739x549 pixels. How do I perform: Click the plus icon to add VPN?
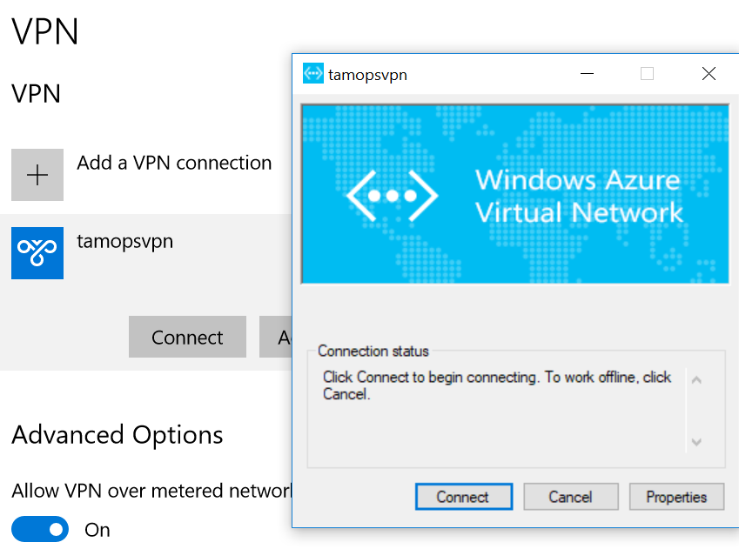[x=37, y=175]
